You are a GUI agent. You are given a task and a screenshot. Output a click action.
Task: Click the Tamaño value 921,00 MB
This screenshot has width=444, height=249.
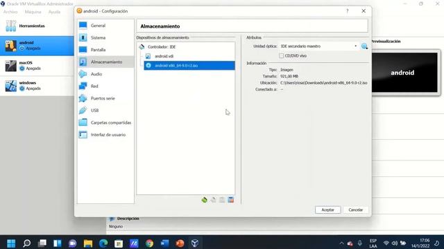coord(289,76)
